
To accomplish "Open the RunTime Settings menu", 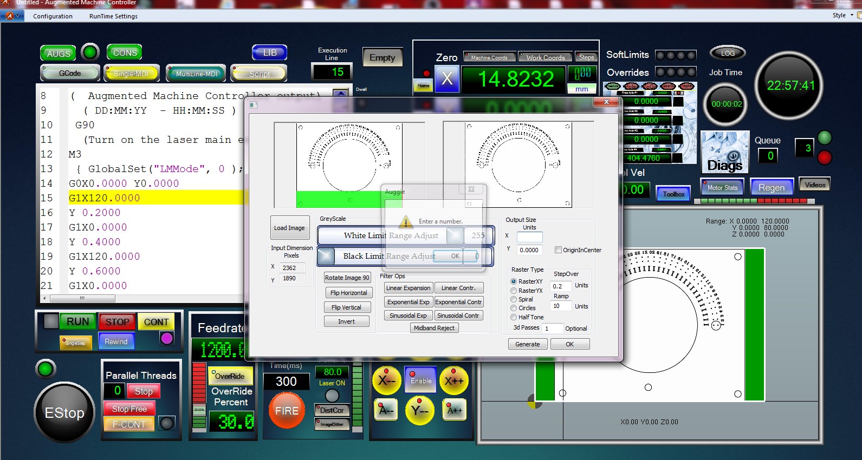I will [113, 16].
